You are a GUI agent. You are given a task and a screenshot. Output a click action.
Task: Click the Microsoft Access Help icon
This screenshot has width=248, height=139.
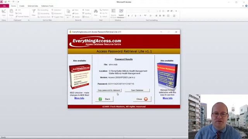click(246, 6)
